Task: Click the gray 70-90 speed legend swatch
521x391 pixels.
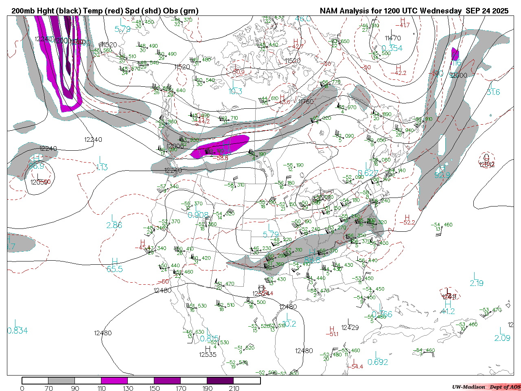Action: point(61,380)
